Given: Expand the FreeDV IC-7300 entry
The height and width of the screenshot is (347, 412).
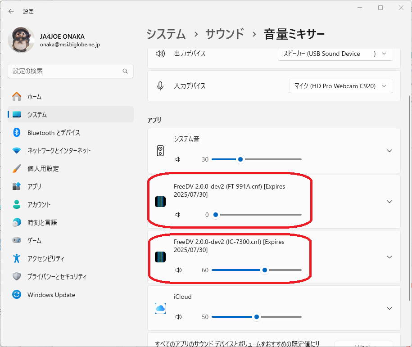Looking at the screenshot, I should coord(389,257).
